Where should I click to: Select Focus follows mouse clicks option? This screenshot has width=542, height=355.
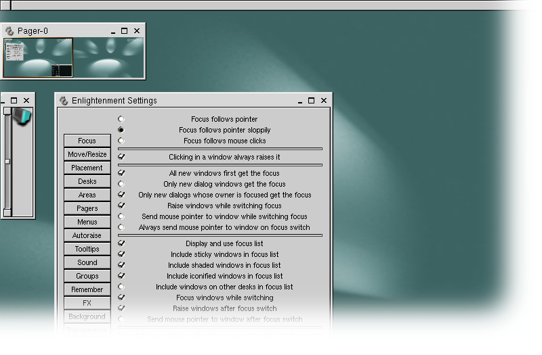121,141
